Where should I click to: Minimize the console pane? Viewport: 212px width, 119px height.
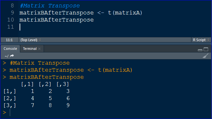[x=200, y=50]
